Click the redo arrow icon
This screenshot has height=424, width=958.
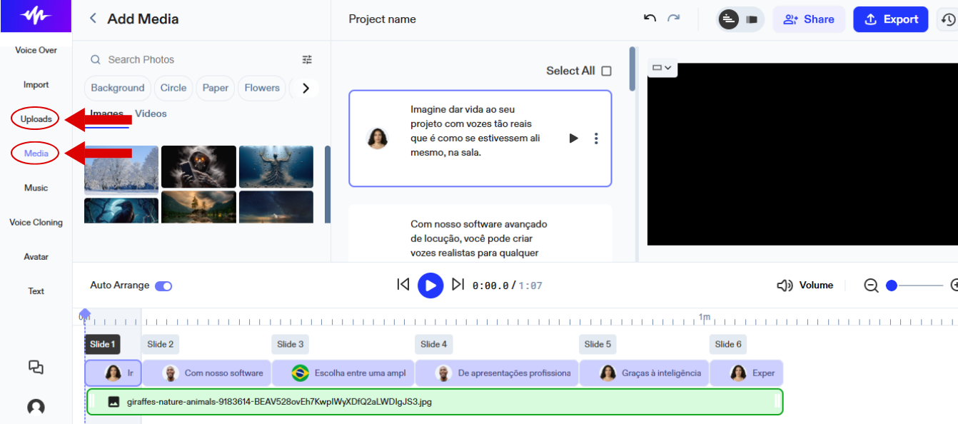point(673,19)
